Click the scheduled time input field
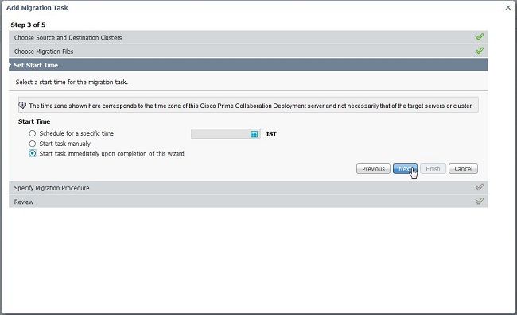The image size is (517, 315). click(226, 134)
